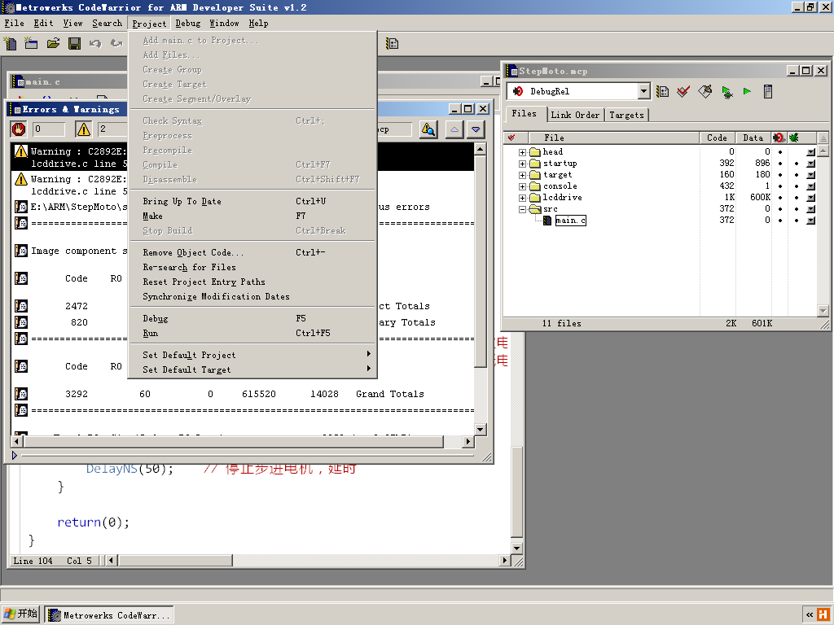The width and height of the screenshot is (834, 625).
Task: Toggle the red errors stop filter button
Action: click(x=20, y=129)
